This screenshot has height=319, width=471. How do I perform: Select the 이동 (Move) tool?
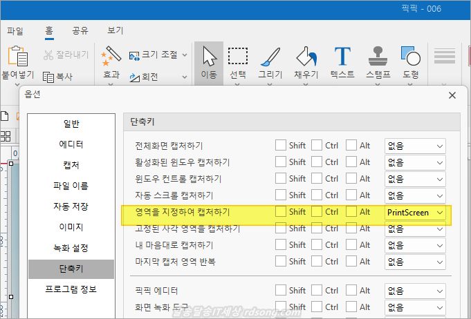208,61
